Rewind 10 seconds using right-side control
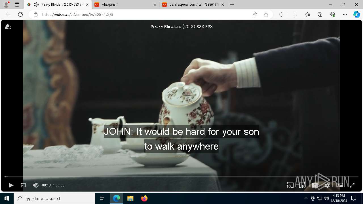This screenshot has width=363, height=204. coord(290,185)
